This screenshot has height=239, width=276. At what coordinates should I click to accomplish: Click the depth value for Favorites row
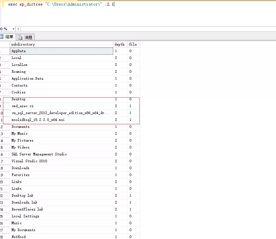click(x=120, y=175)
